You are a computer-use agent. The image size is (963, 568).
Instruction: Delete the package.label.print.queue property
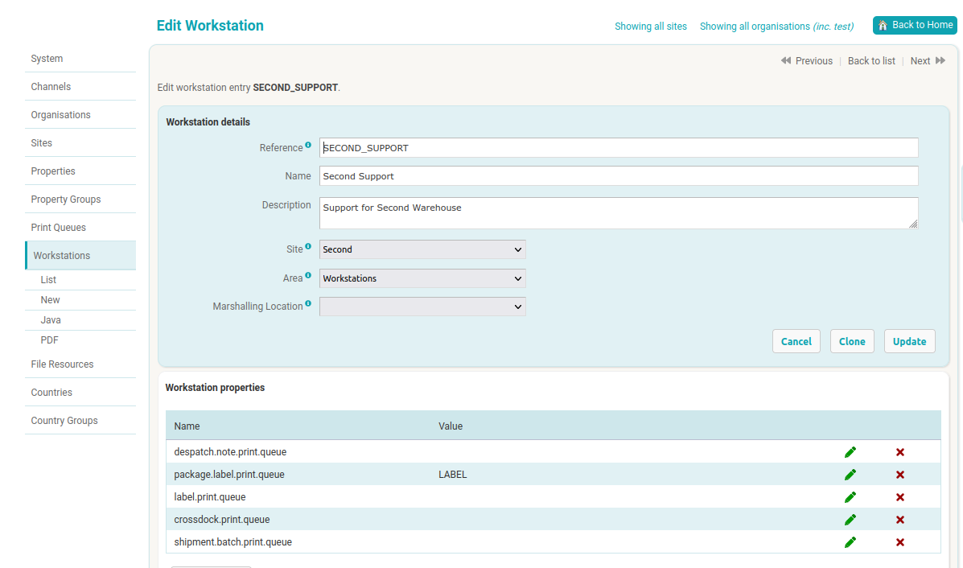(900, 475)
